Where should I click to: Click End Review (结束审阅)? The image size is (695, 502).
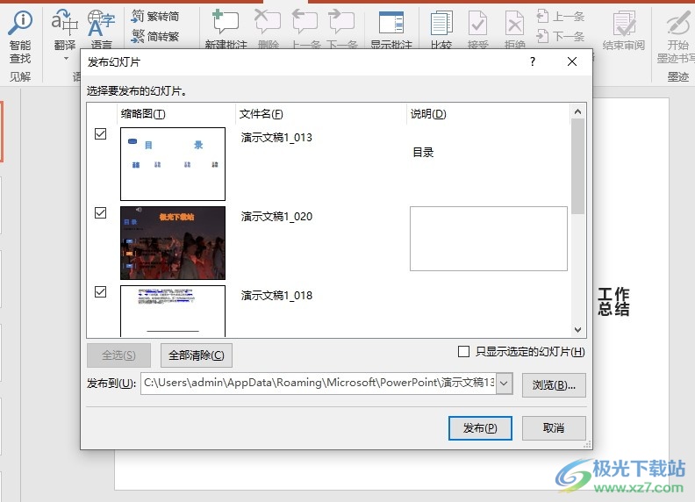[624, 30]
